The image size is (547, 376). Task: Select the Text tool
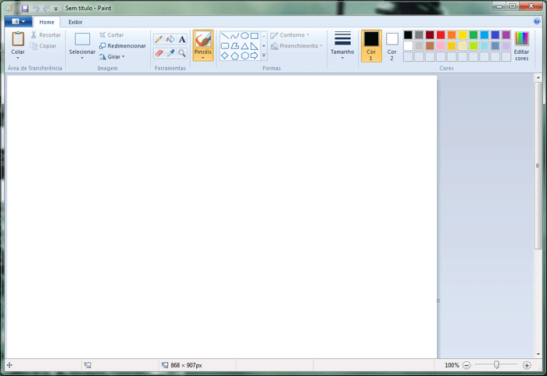(182, 39)
